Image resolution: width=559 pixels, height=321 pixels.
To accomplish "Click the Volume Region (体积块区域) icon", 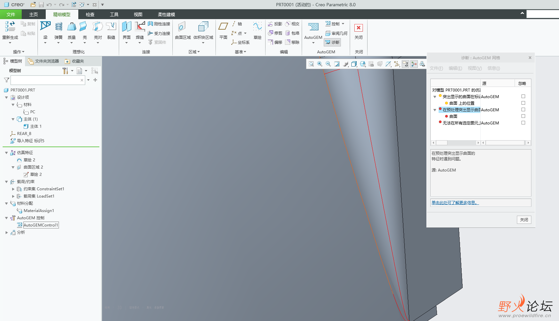I will pyautogui.click(x=203, y=27).
